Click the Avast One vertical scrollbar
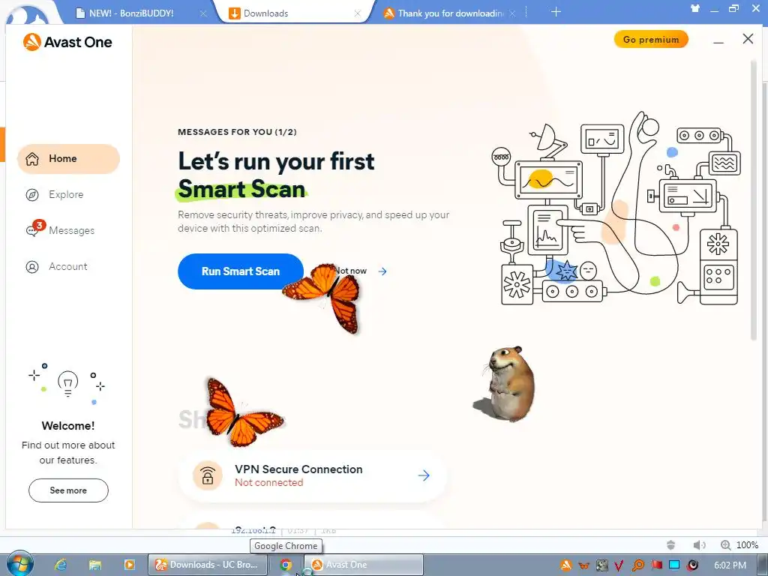Viewport: 768px width, 576px height. (x=754, y=201)
